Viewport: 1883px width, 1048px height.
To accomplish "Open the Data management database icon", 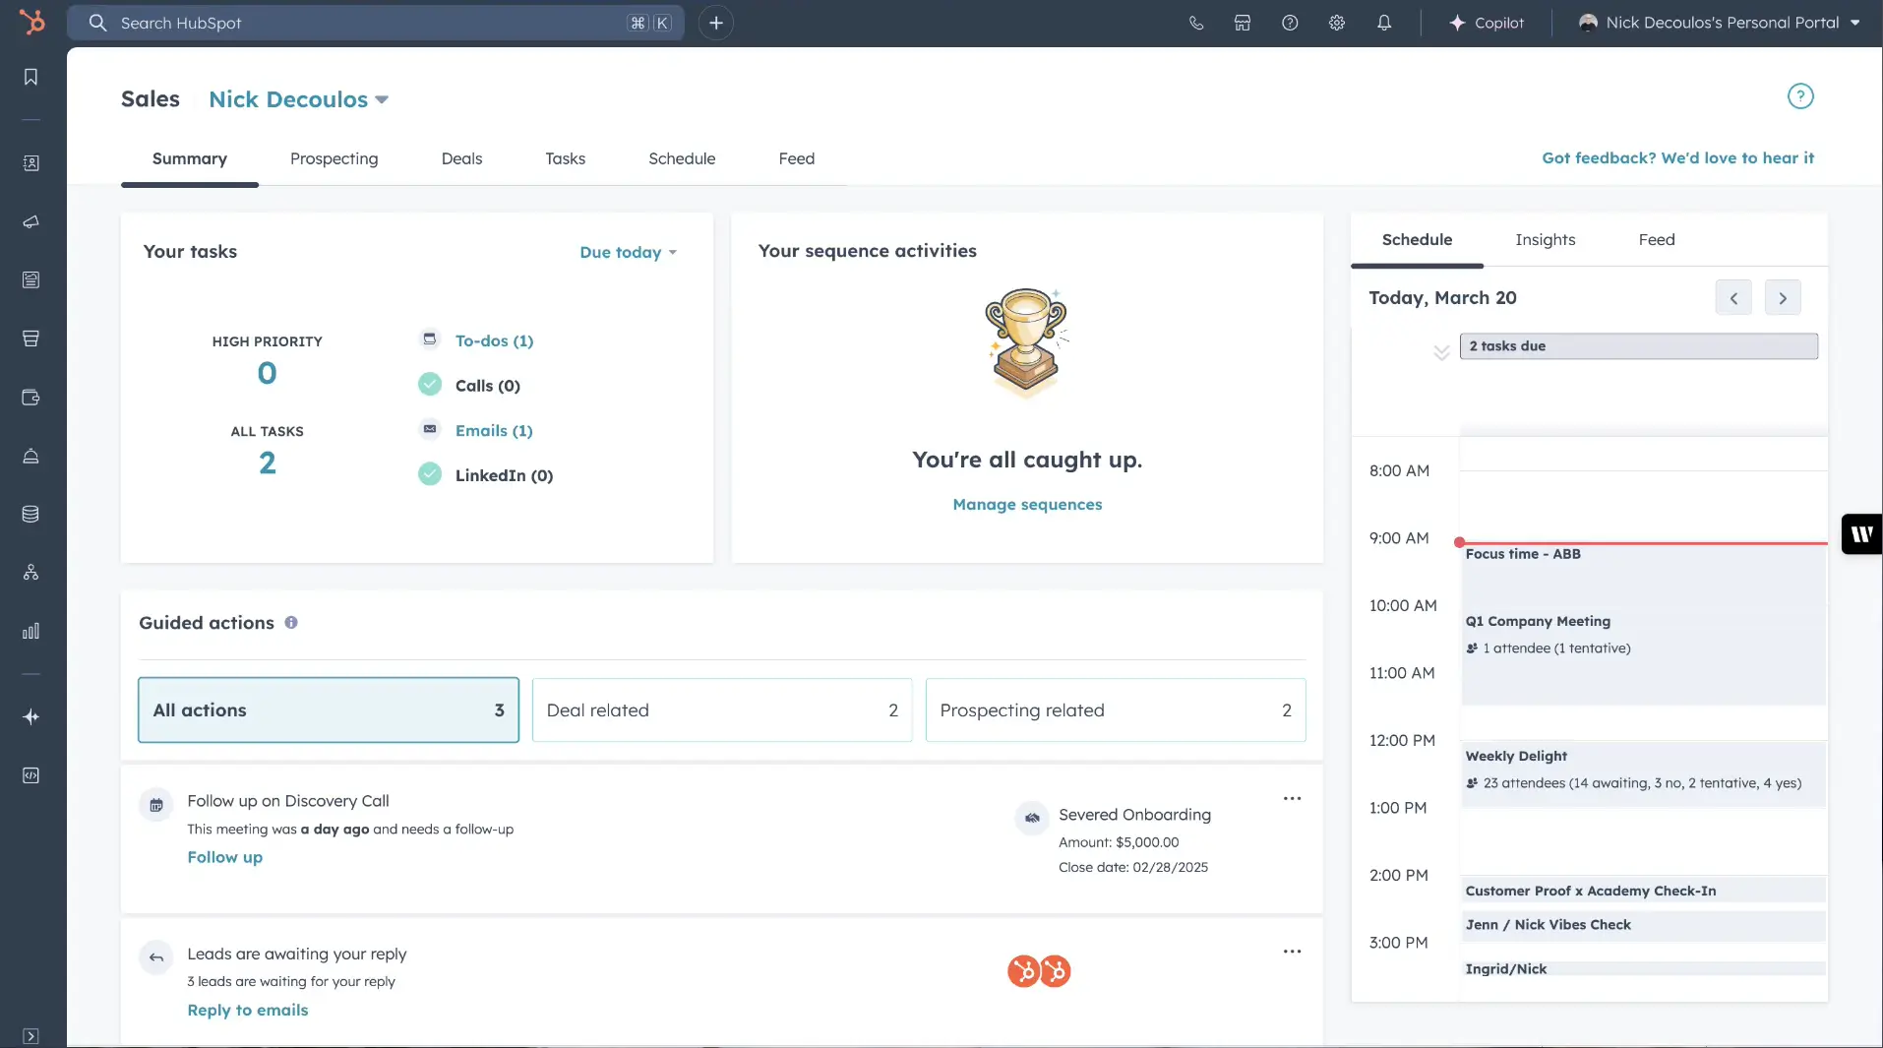I will 30,514.
